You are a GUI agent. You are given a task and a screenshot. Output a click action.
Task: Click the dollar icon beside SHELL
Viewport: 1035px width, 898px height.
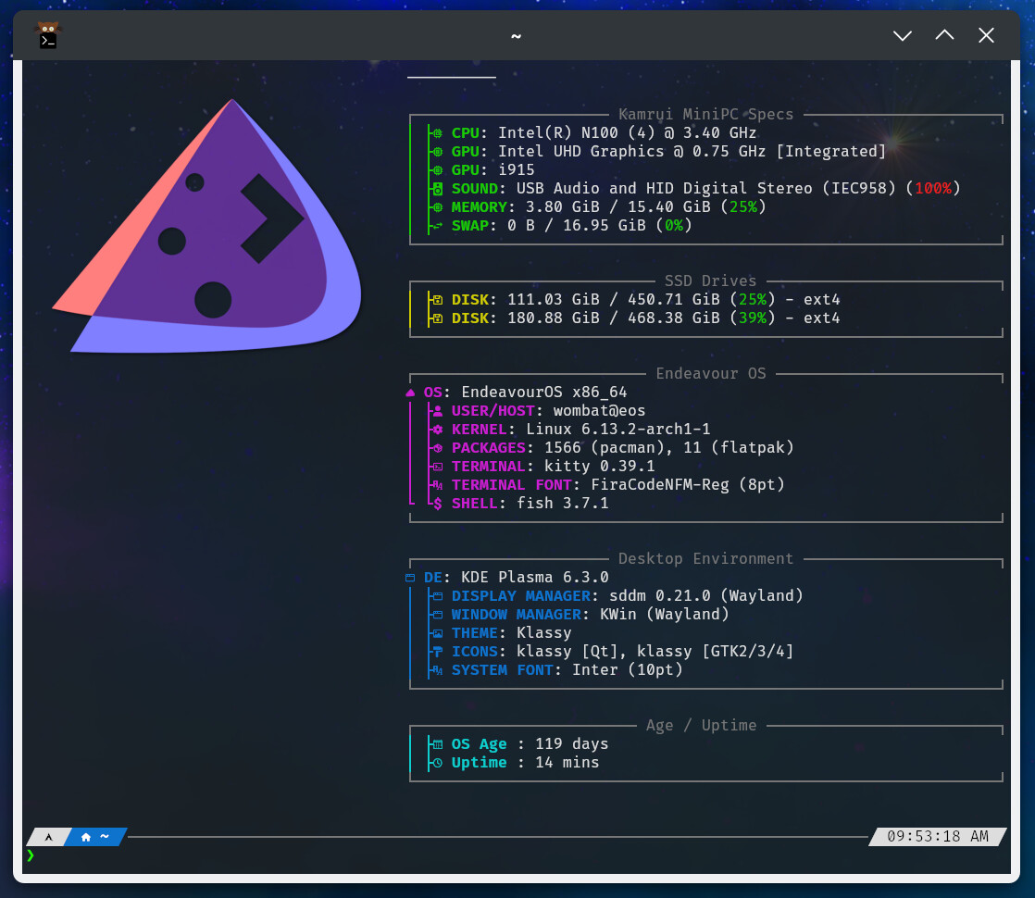(x=438, y=504)
